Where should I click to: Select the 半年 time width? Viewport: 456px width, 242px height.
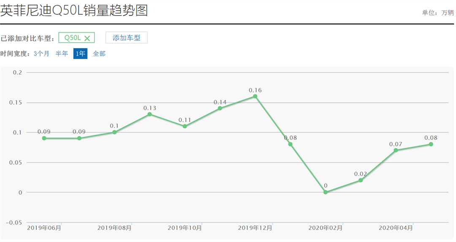coord(62,54)
